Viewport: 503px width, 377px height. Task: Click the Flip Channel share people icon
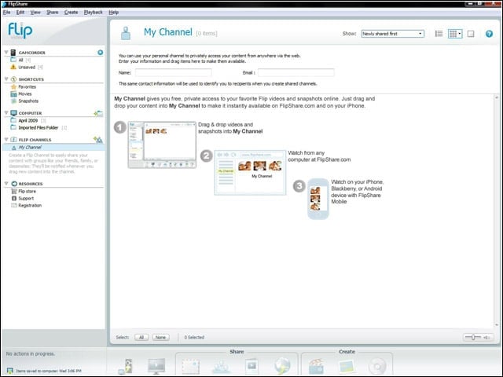coord(222,367)
